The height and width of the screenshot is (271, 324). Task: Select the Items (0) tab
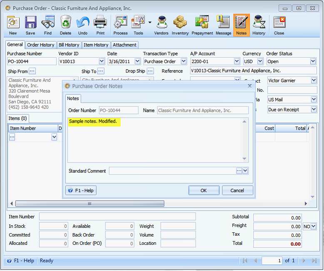(x=18, y=118)
